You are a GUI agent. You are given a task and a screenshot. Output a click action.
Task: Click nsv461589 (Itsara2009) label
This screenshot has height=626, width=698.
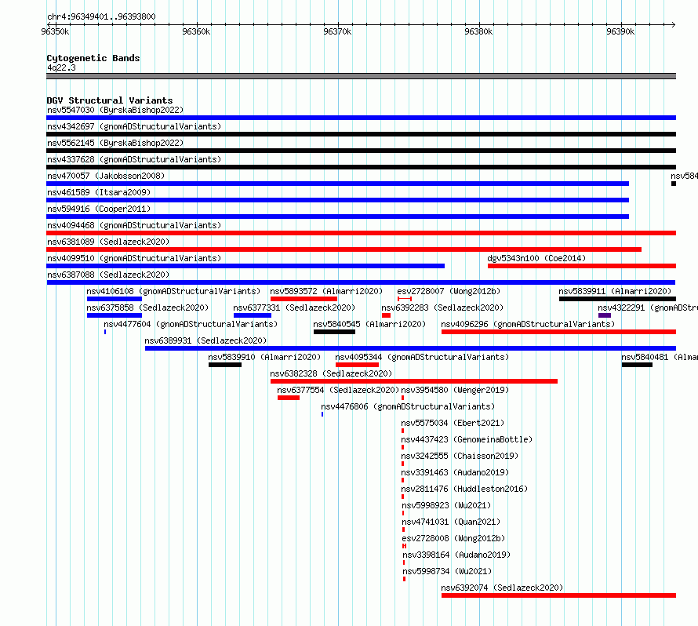click(x=99, y=192)
